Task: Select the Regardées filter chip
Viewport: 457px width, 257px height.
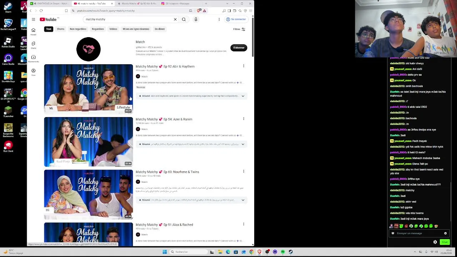Action: pyautogui.click(x=97, y=29)
